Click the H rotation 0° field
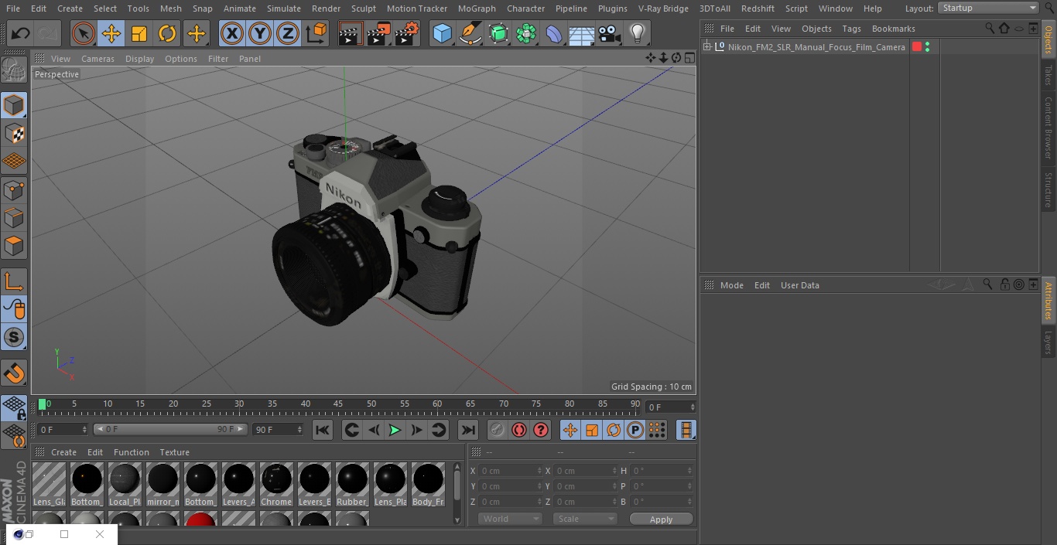 [x=662, y=471]
